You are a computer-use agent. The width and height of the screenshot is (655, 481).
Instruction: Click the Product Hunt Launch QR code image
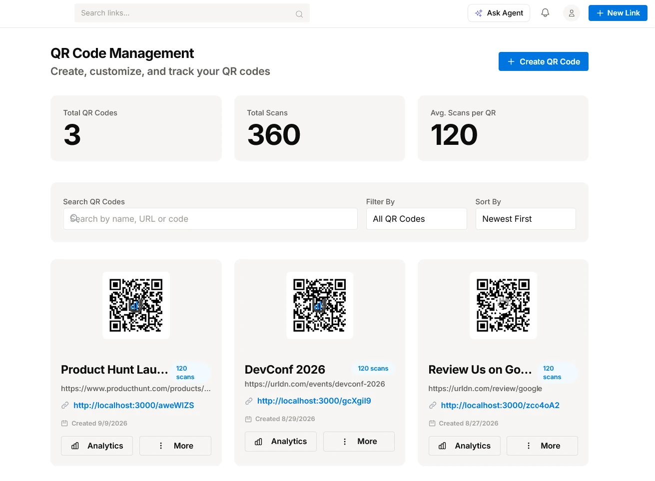pyautogui.click(x=136, y=305)
